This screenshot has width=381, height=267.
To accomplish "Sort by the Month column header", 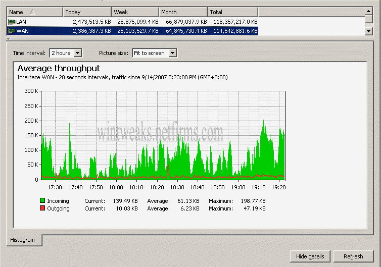I will click(183, 12).
